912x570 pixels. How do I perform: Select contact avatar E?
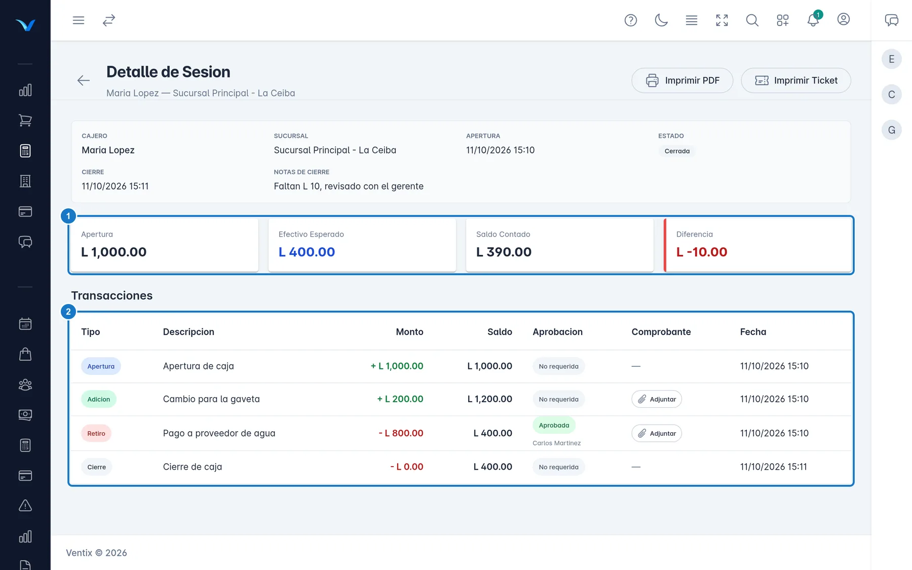point(892,59)
